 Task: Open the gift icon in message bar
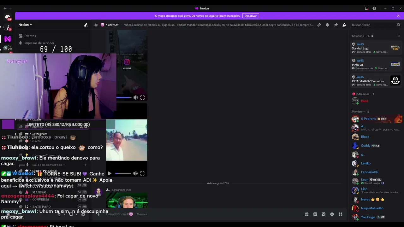pyautogui.click(x=307, y=214)
